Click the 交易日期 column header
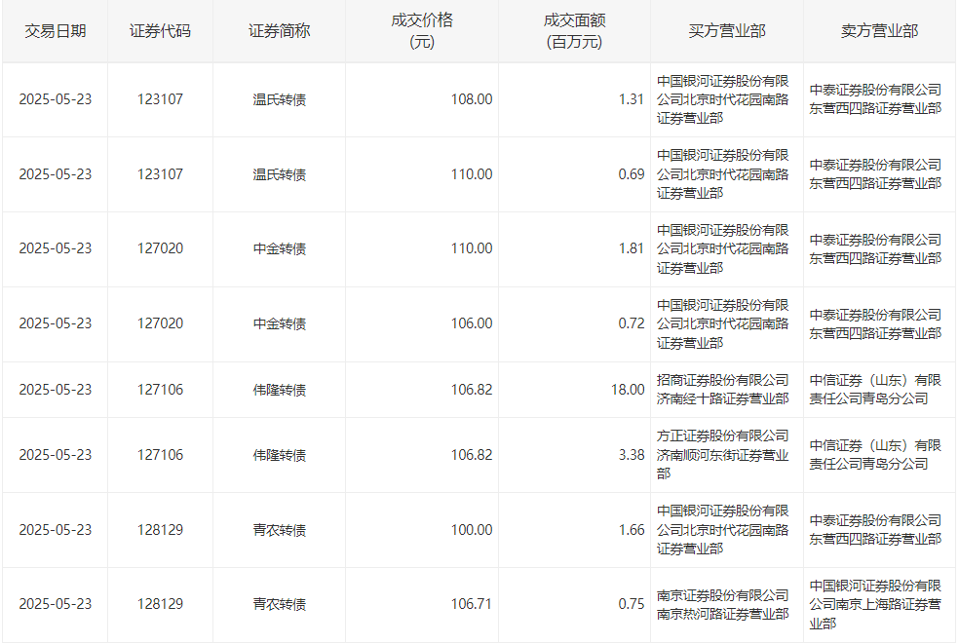This screenshot has height=644, width=959. click(x=55, y=31)
